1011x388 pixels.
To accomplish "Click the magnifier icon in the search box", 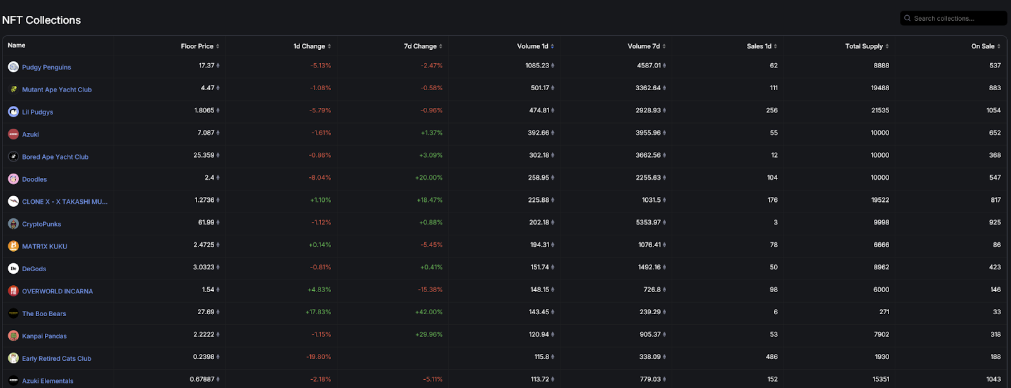I will [x=907, y=18].
